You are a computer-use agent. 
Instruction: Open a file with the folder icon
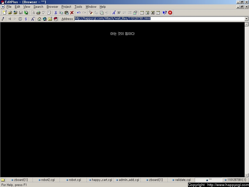[x=10, y=12]
